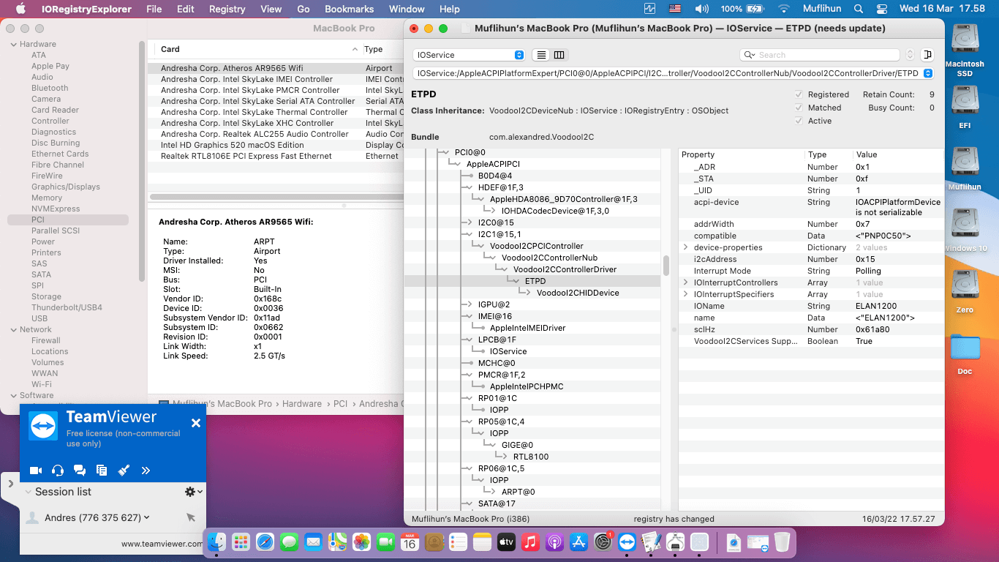Viewport: 999px width, 562px height.
Task: Open Finder from the Dock
Action: coord(217,542)
